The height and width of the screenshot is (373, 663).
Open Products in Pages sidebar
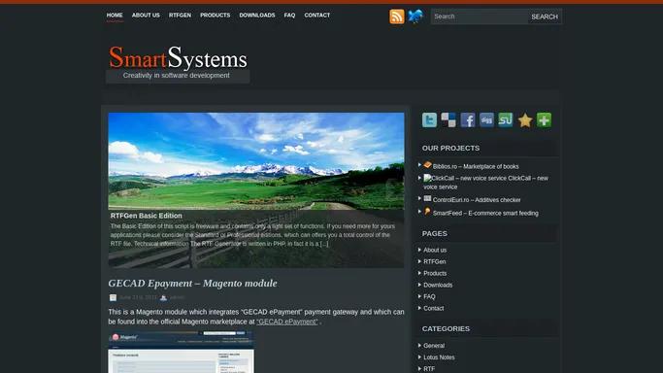click(x=435, y=274)
